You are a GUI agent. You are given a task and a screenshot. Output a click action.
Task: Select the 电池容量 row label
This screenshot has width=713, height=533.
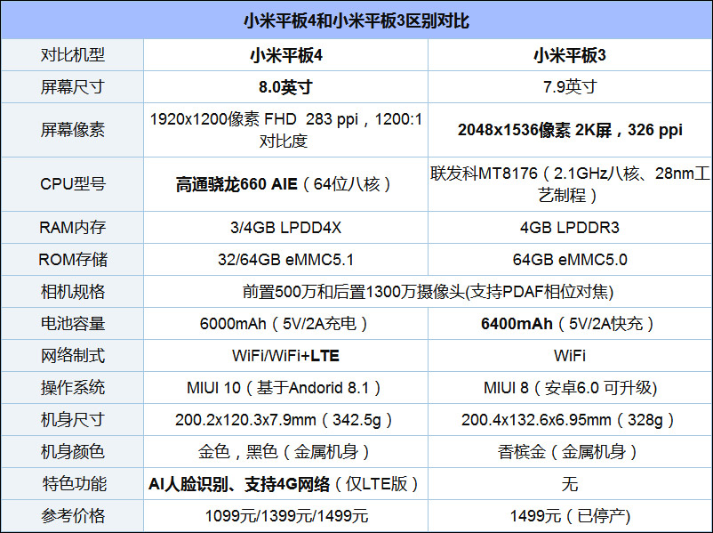click(x=73, y=324)
